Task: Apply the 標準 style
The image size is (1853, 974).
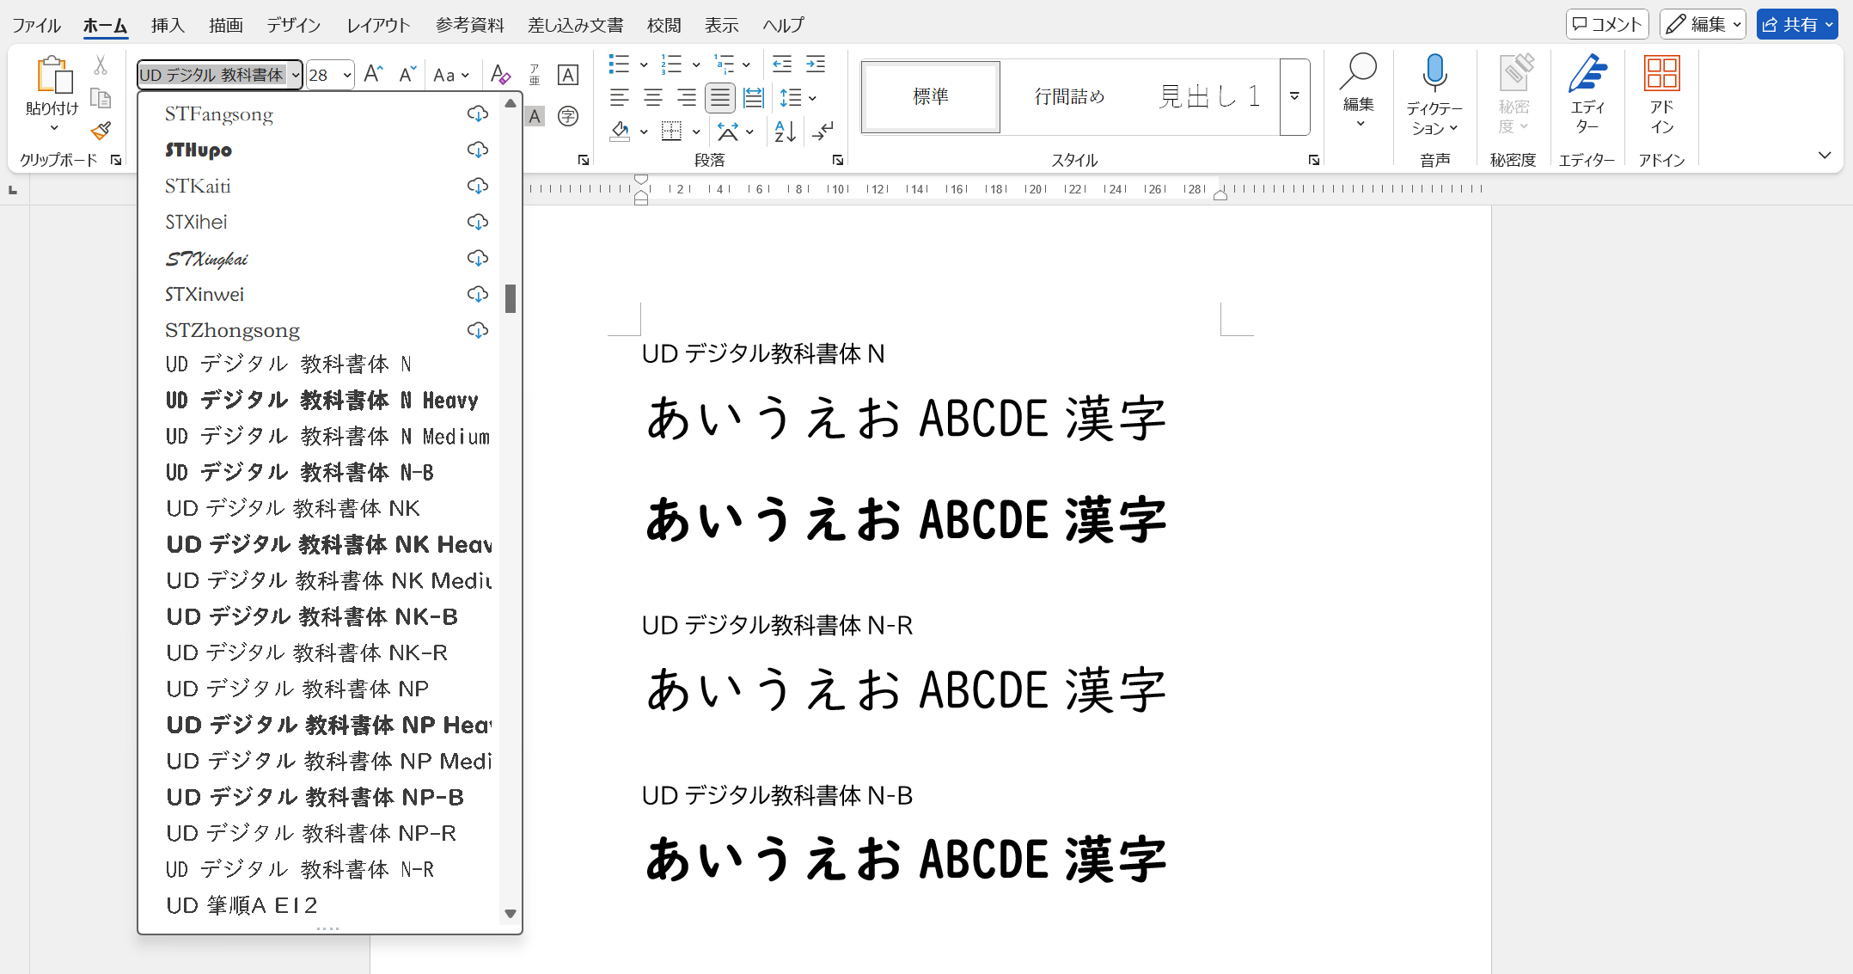Action: [x=931, y=96]
